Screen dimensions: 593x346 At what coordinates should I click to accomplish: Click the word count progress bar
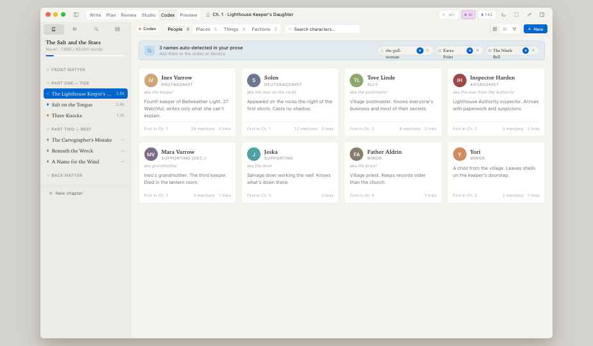pos(85,56)
